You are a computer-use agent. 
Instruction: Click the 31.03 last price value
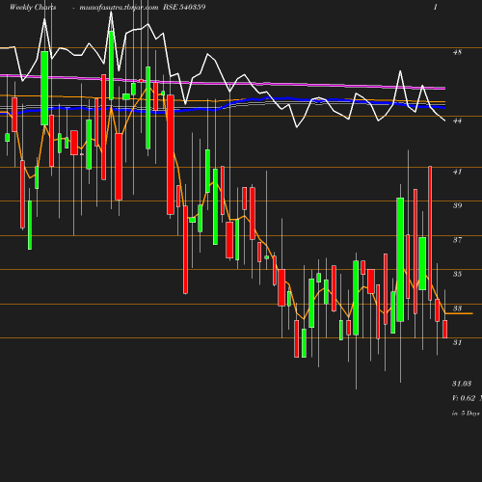462,384
